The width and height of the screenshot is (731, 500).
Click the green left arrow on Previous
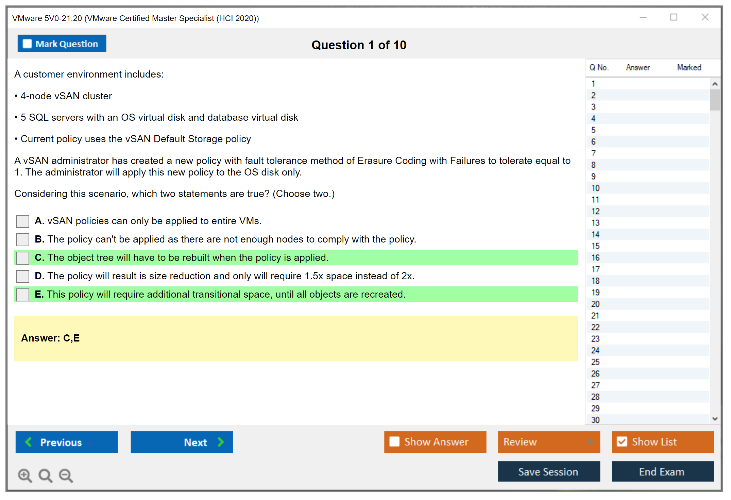(29, 442)
